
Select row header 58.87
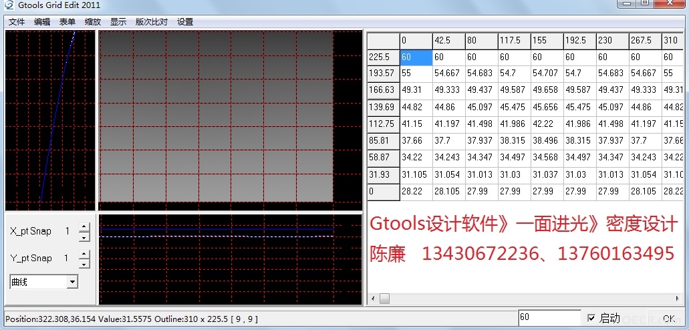point(384,158)
